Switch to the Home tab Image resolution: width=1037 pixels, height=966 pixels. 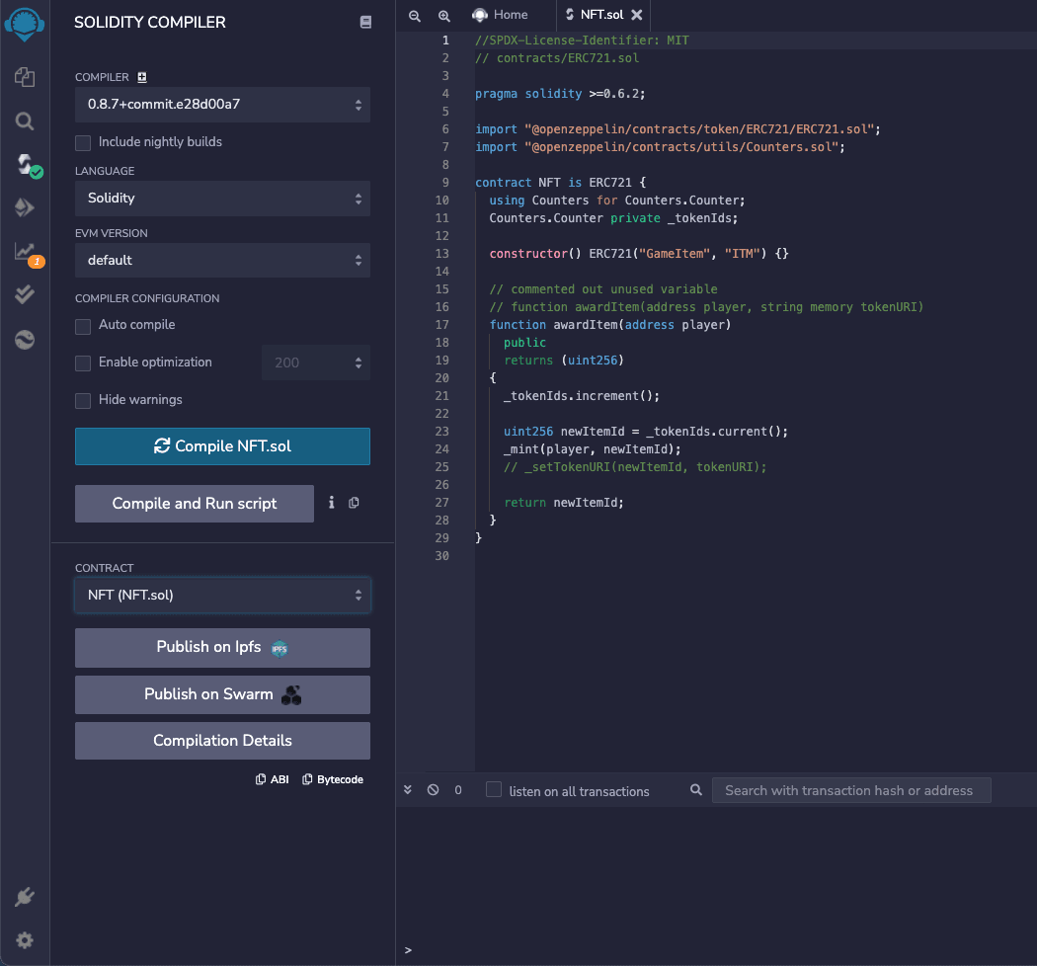coord(500,15)
